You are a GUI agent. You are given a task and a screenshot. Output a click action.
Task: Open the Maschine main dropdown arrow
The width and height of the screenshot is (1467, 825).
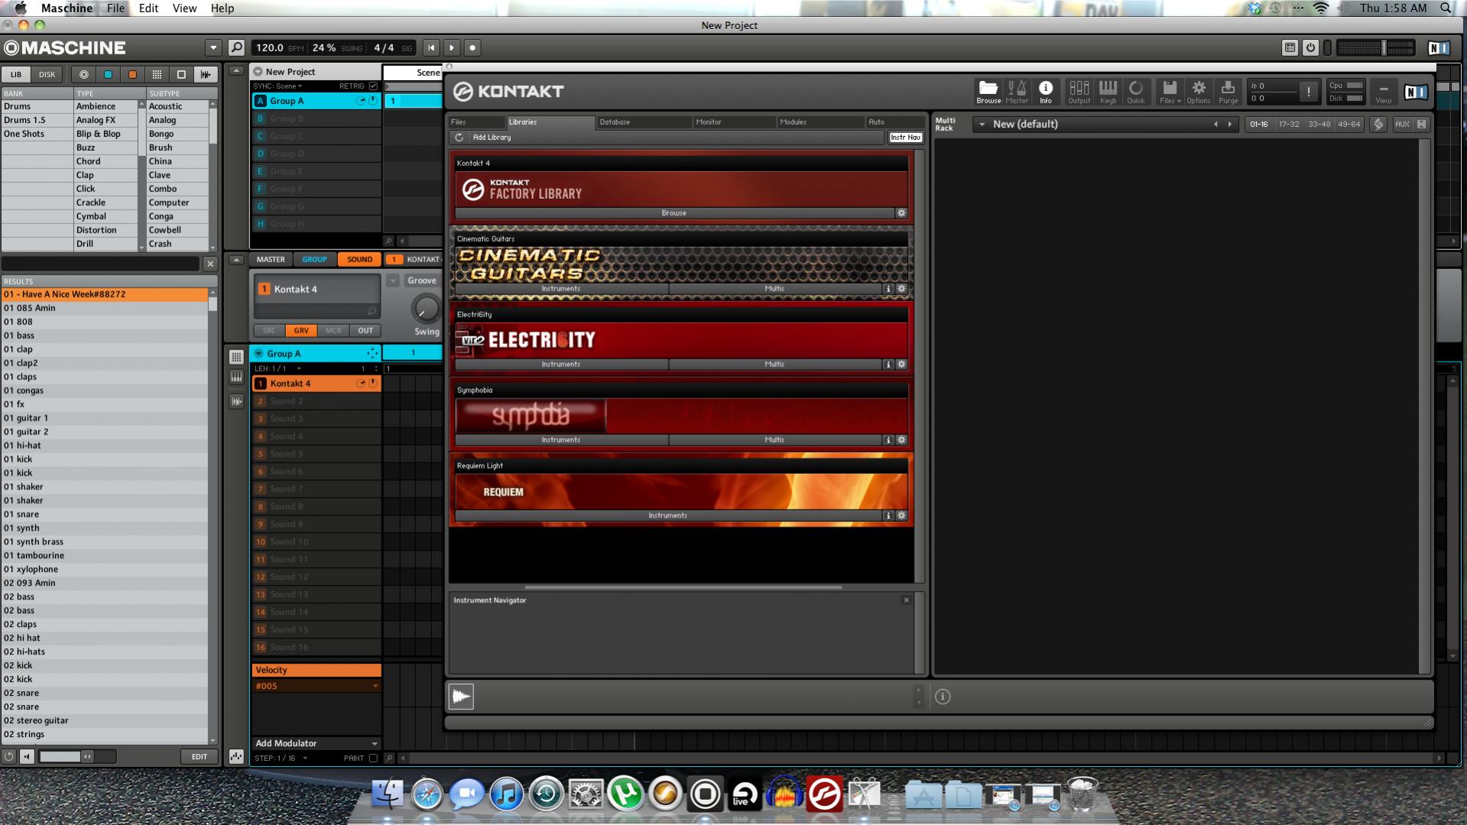click(213, 47)
